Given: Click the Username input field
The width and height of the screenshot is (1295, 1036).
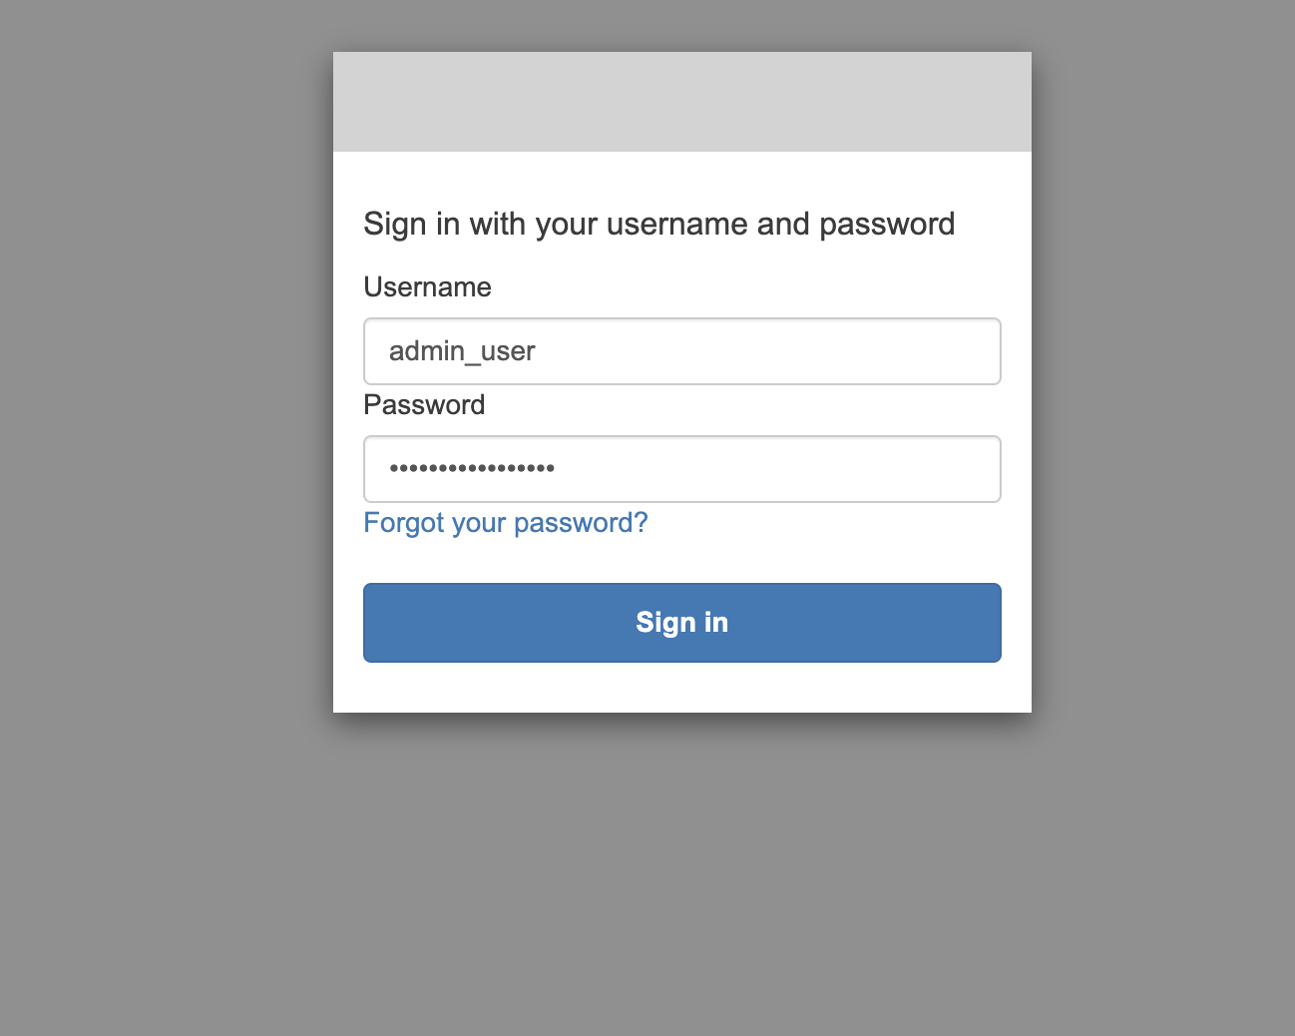Looking at the screenshot, I should tap(681, 351).
